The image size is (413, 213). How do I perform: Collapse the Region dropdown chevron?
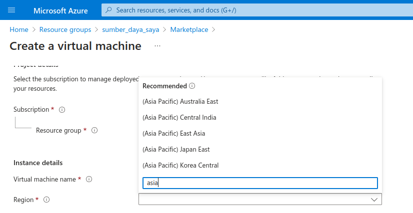(x=374, y=200)
